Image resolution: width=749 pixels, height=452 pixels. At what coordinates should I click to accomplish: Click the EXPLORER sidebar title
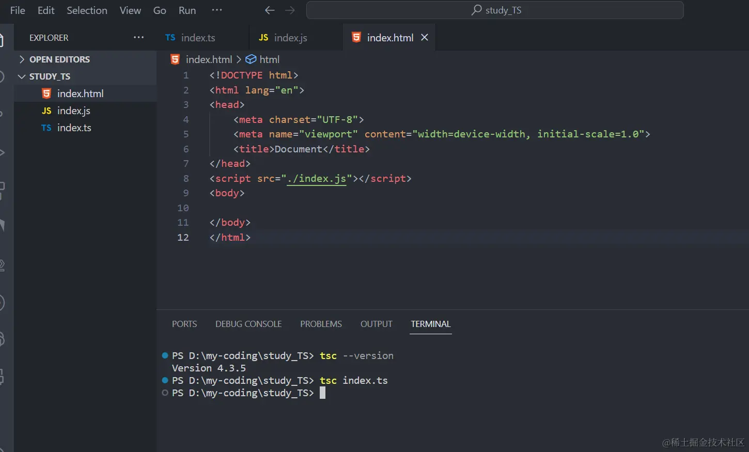click(49, 38)
